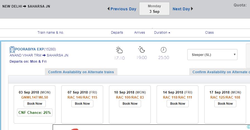Sort by Train name & no. header
Viewport: 250px width, 130px height.
[51, 33]
